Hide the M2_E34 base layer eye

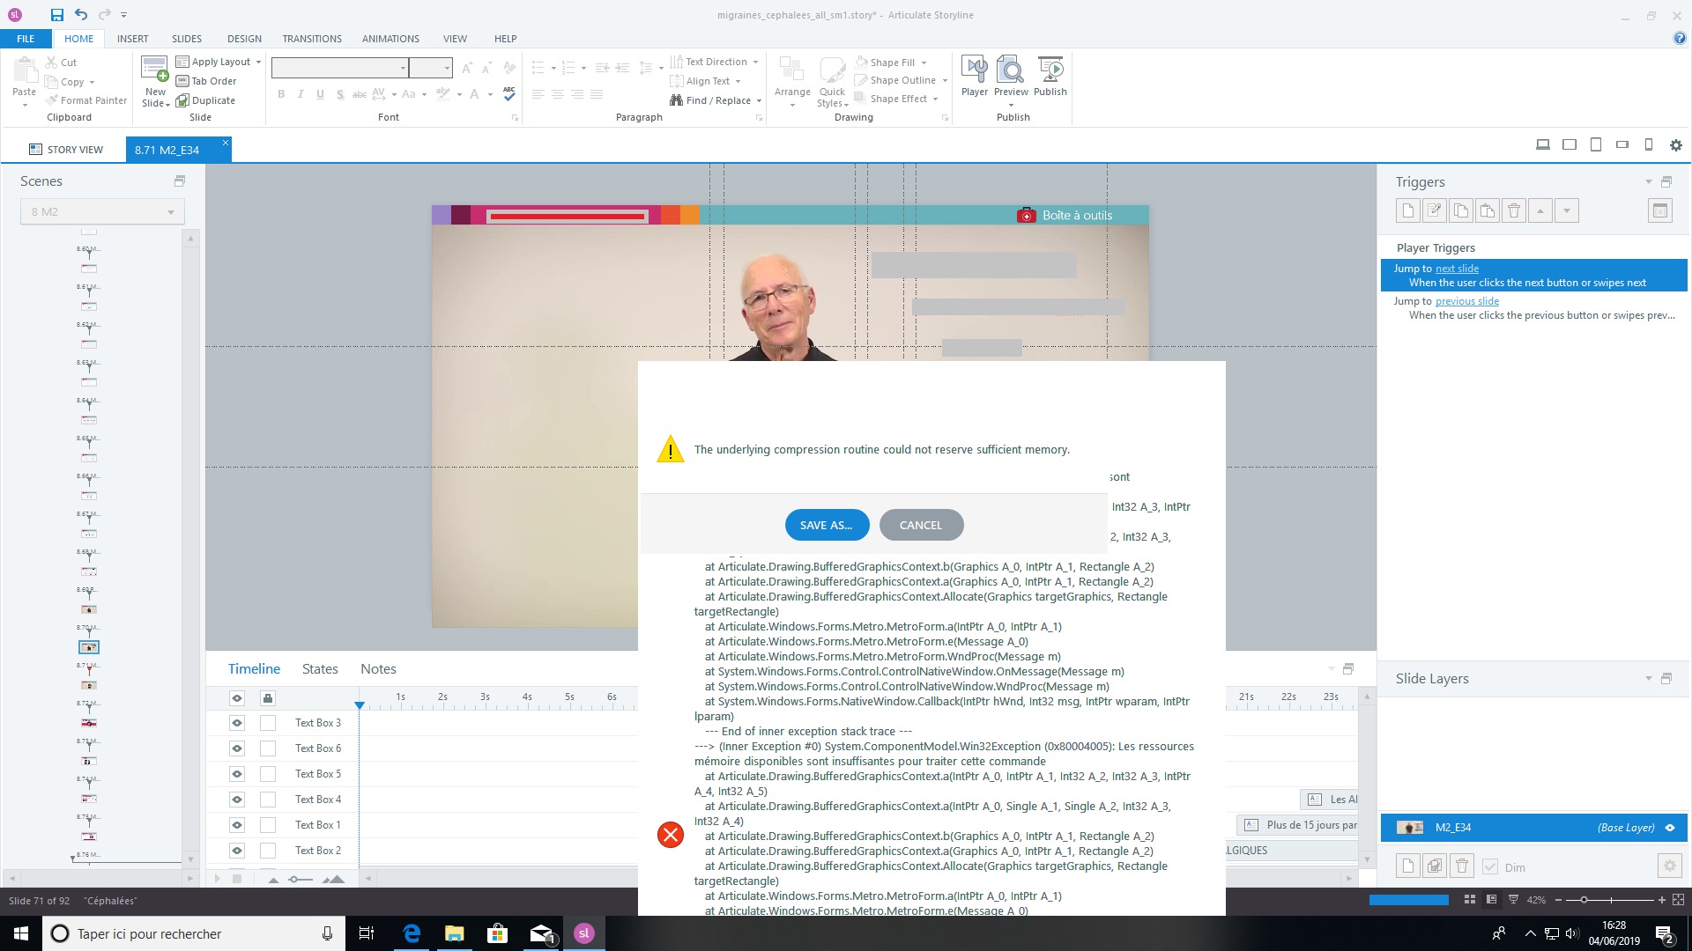1669,828
